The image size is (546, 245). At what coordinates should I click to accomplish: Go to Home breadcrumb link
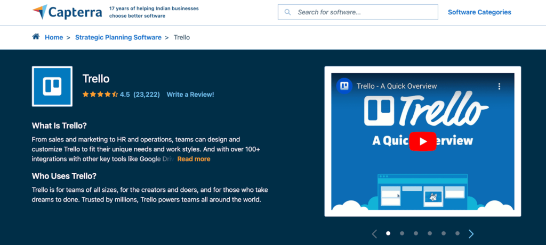click(54, 37)
